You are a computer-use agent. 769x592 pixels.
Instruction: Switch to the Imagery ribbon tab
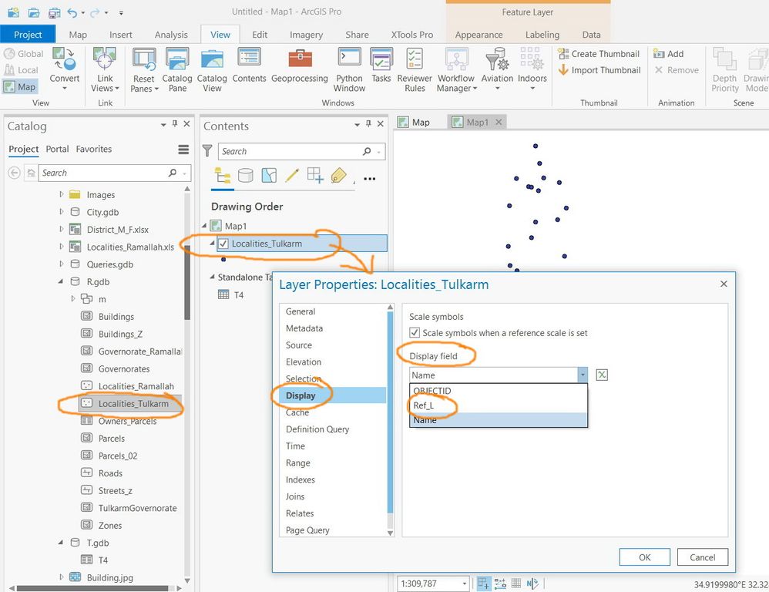coord(306,35)
